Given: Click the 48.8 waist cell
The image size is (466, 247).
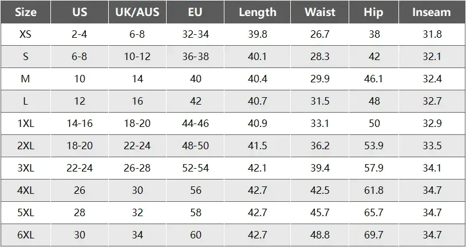Looking at the screenshot, I should pos(319,235).
